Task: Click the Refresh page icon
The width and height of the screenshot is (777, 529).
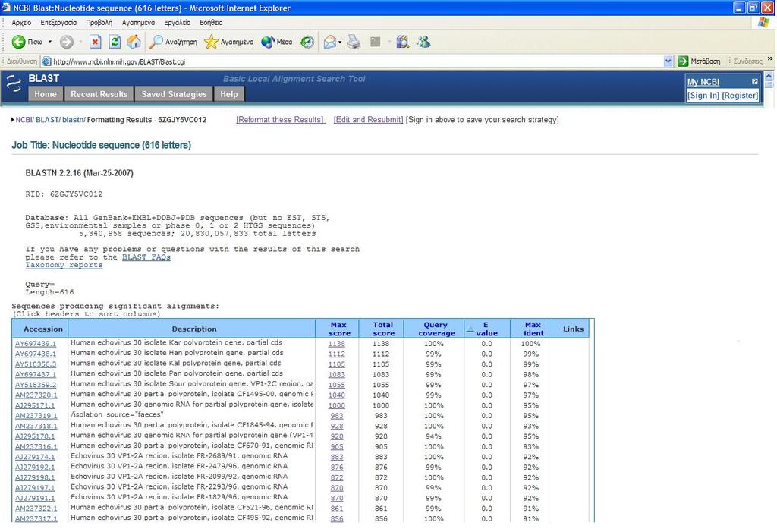Action: 115,43
